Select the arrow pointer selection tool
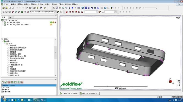Image resolution: width=183 pixels, height=102 pixels. pos(54,8)
